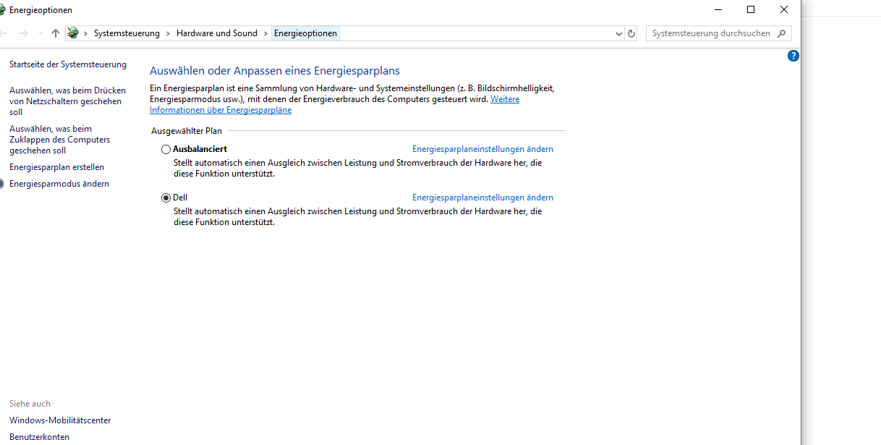
Task: Go up one level with the up arrow
Action: [x=56, y=33]
